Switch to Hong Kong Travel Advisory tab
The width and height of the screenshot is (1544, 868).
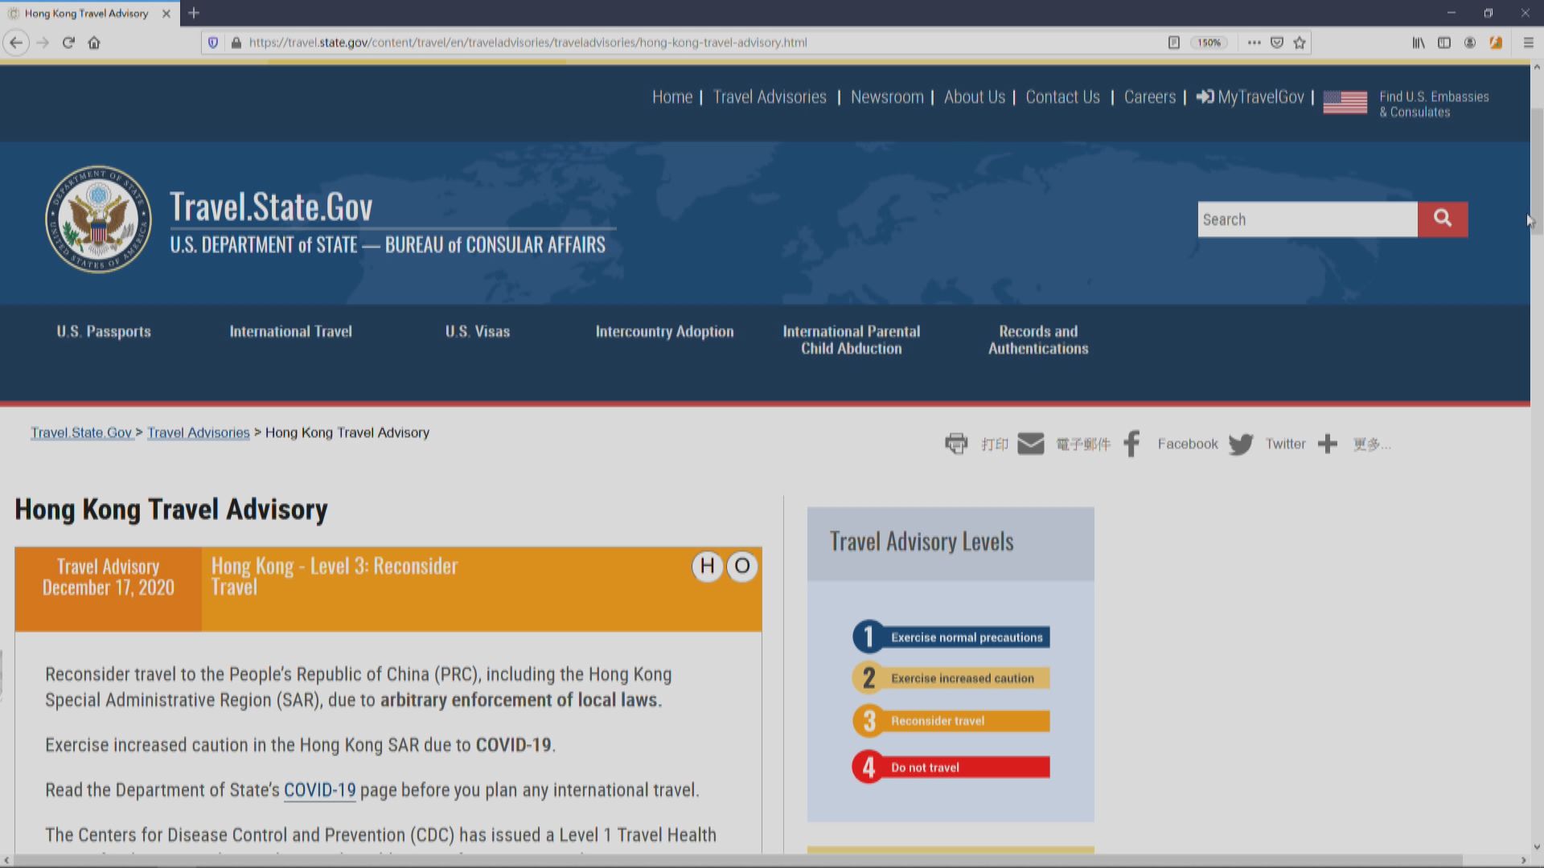tap(86, 13)
